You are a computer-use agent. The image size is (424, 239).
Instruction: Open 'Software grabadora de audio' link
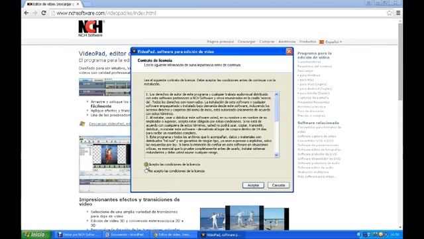coord(319,163)
